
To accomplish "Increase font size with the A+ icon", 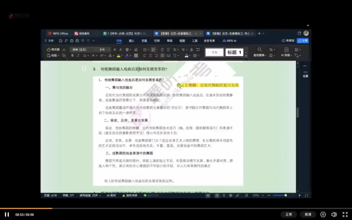I will (115, 49).
